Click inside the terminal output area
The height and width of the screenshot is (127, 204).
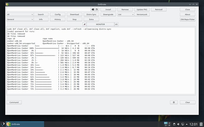(x=101, y=61)
